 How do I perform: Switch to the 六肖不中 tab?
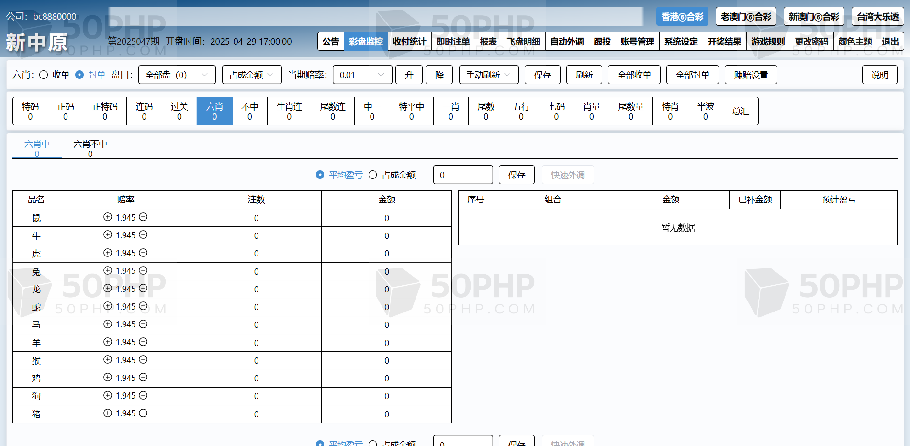[90, 148]
